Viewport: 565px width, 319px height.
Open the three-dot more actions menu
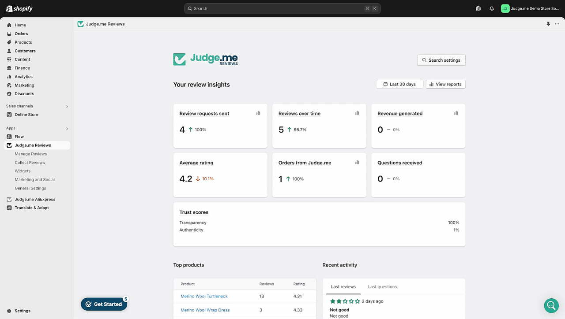[557, 24]
